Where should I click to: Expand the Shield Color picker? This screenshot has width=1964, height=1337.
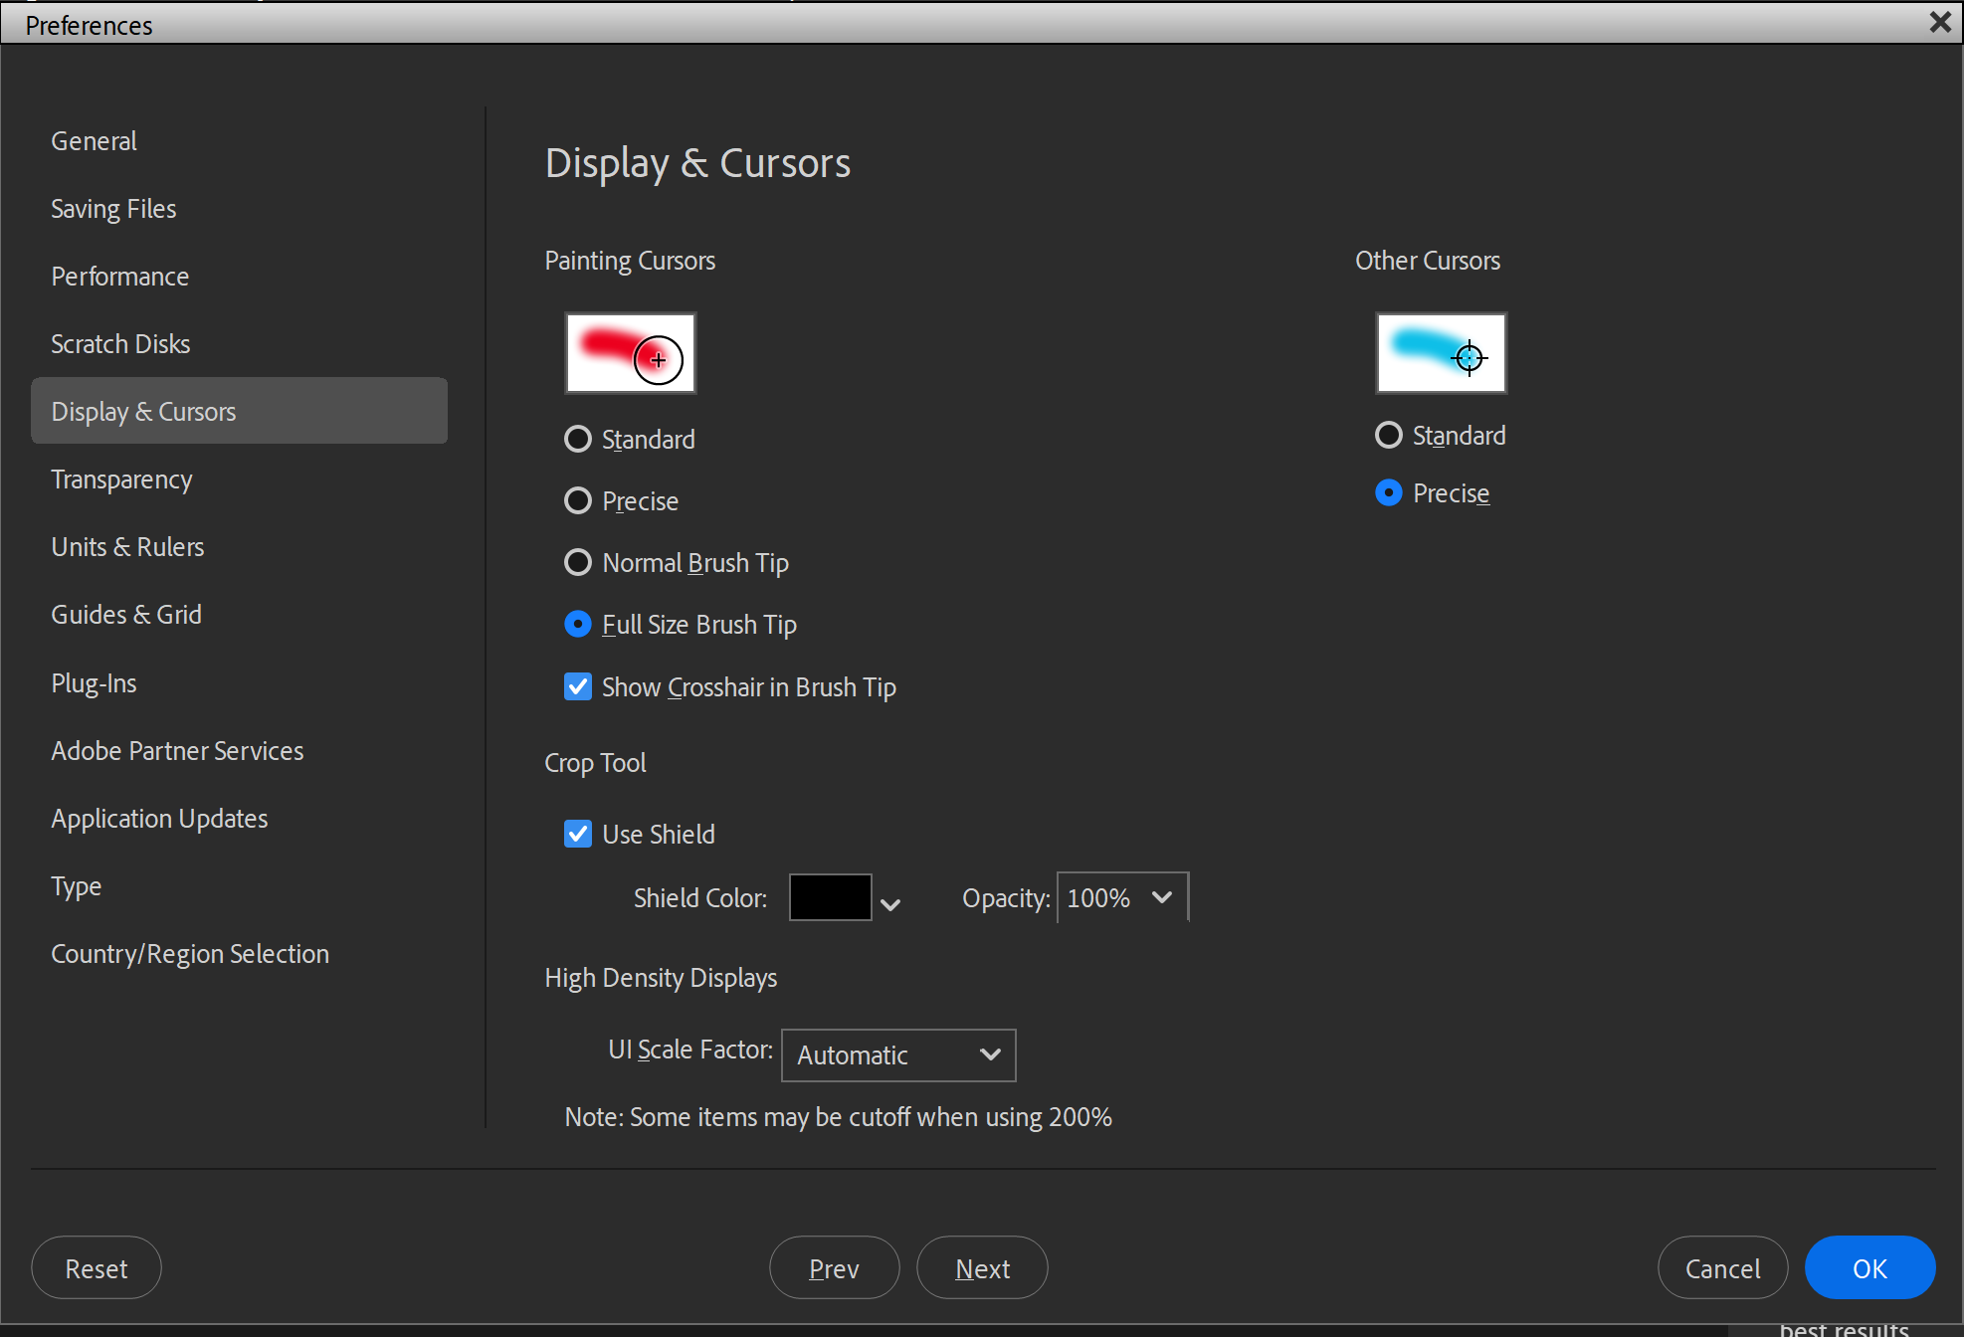(x=890, y=901)
